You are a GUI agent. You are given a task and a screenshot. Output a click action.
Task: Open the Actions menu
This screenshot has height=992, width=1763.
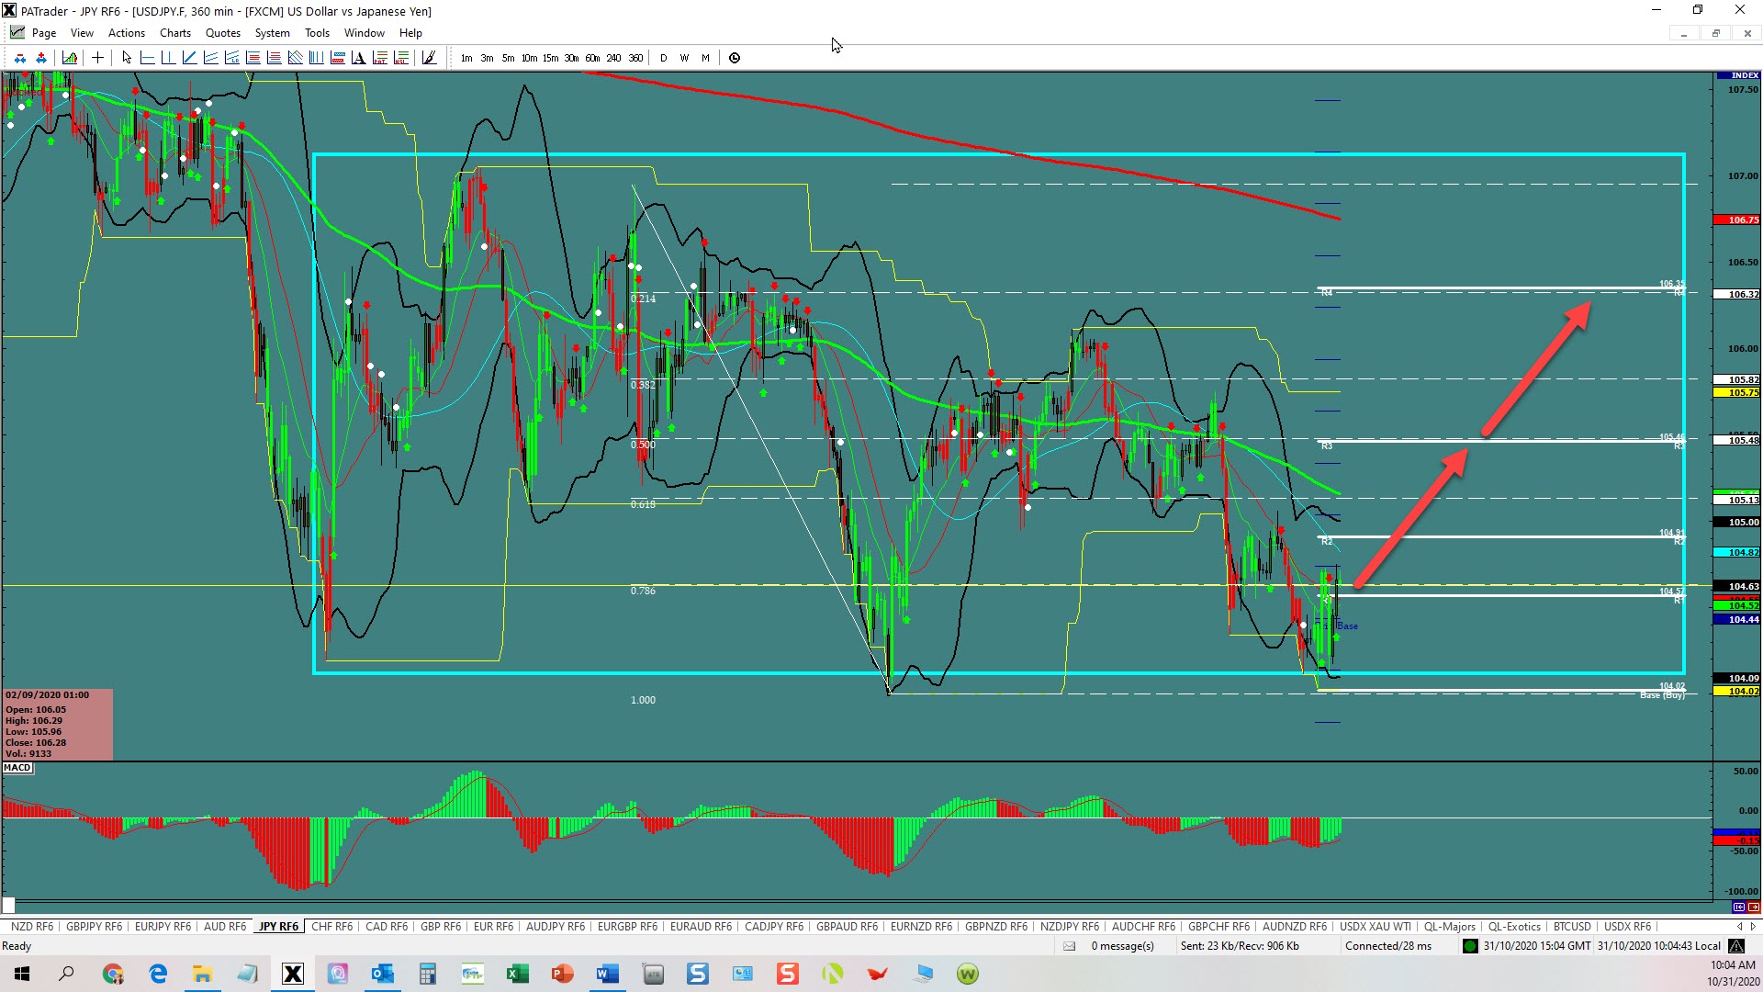(127, 33)
